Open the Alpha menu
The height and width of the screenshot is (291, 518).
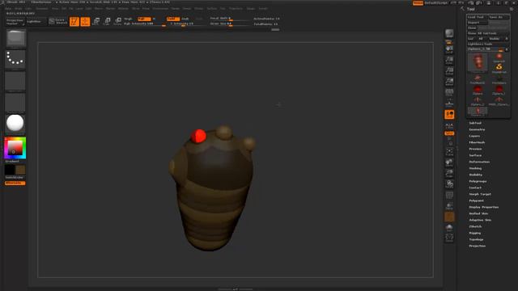tap(8, 9)
